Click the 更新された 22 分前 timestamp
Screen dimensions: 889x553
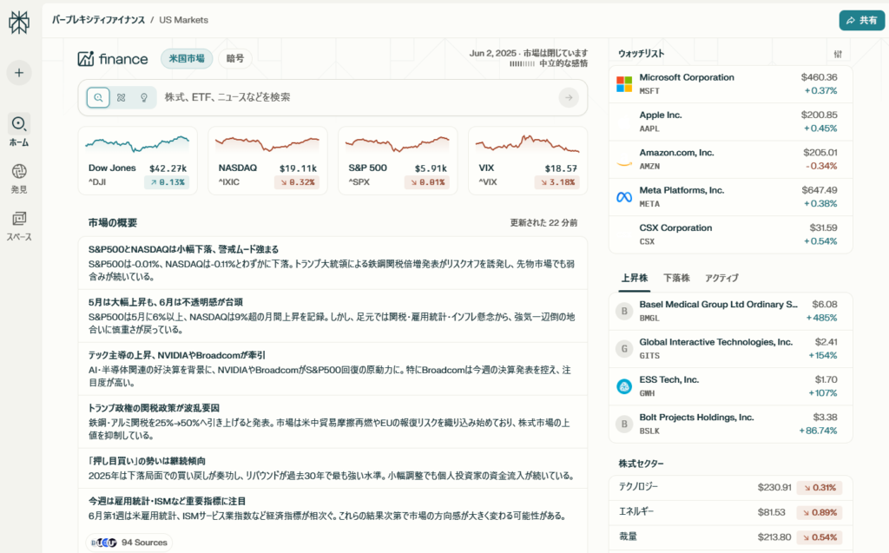pyautogui.click(x=543, y=223)
